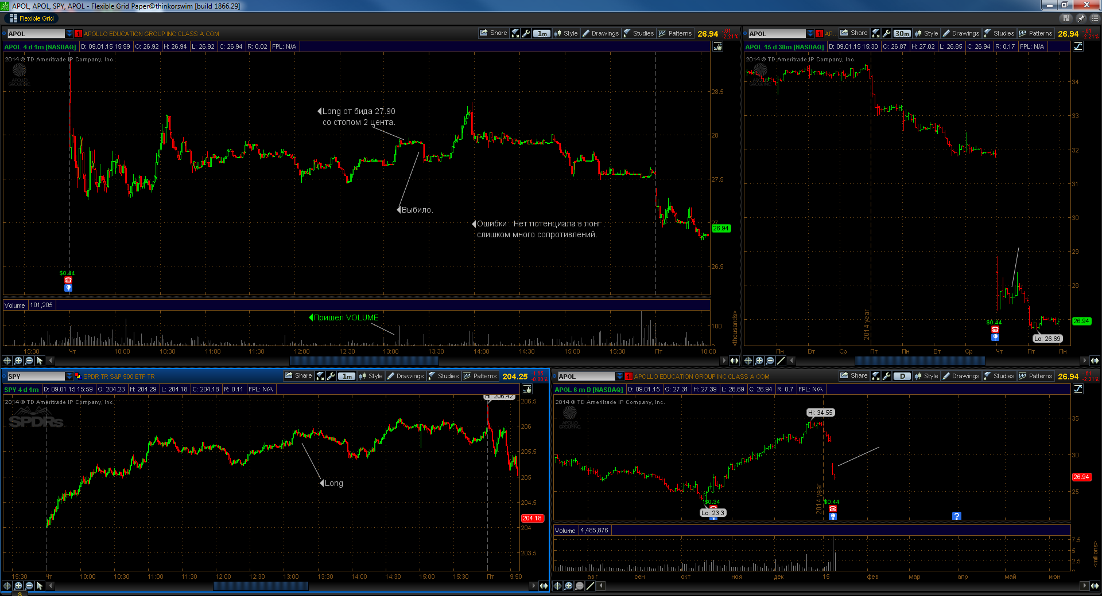Click the red 1 alert badge next to top-left APOL
The width and height of the screenshot is (1102, 596).
point(79,33)
